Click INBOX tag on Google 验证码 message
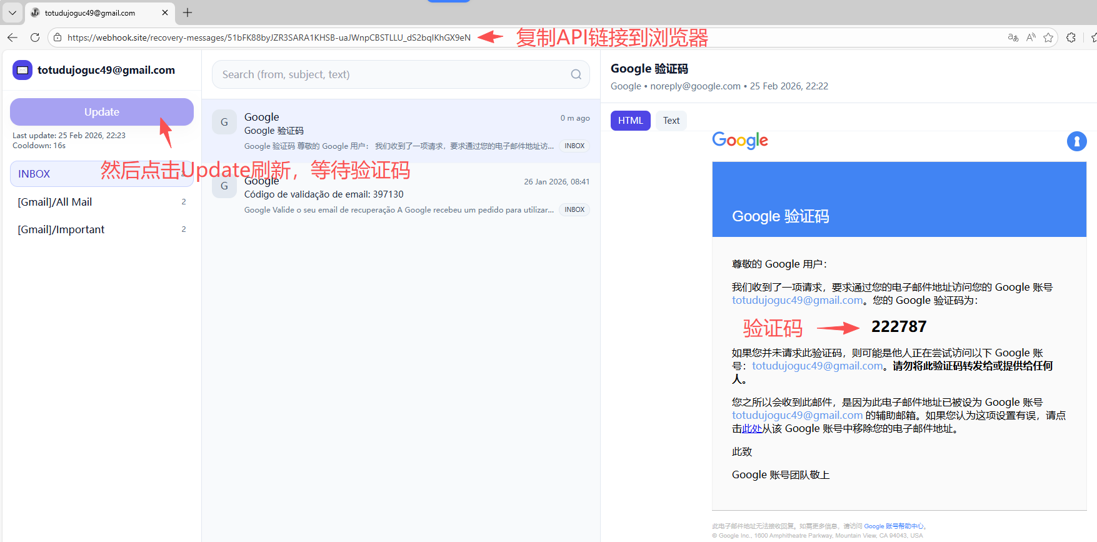The image size is (1097, 542). click(x=574, y=146)
